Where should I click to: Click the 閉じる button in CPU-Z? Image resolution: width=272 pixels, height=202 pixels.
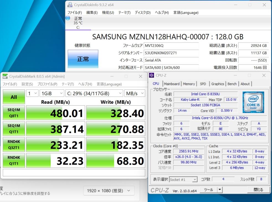pos(258,190)
